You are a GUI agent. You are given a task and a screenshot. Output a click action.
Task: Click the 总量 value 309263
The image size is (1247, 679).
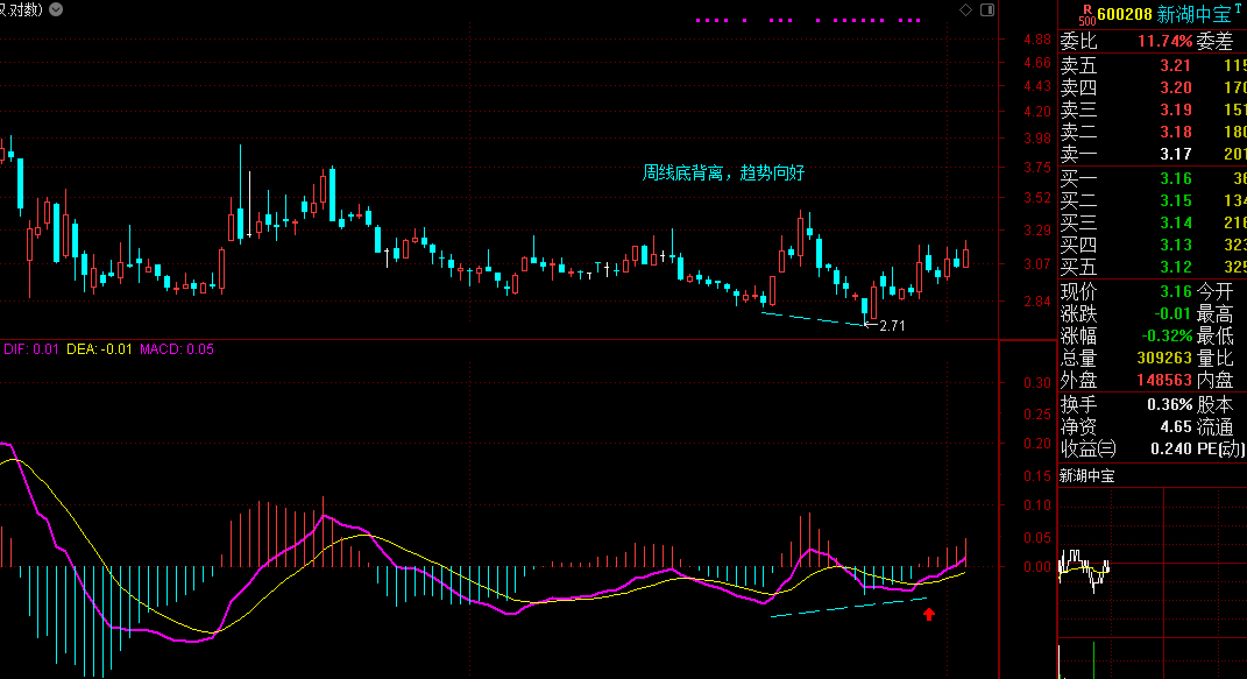1164,358
